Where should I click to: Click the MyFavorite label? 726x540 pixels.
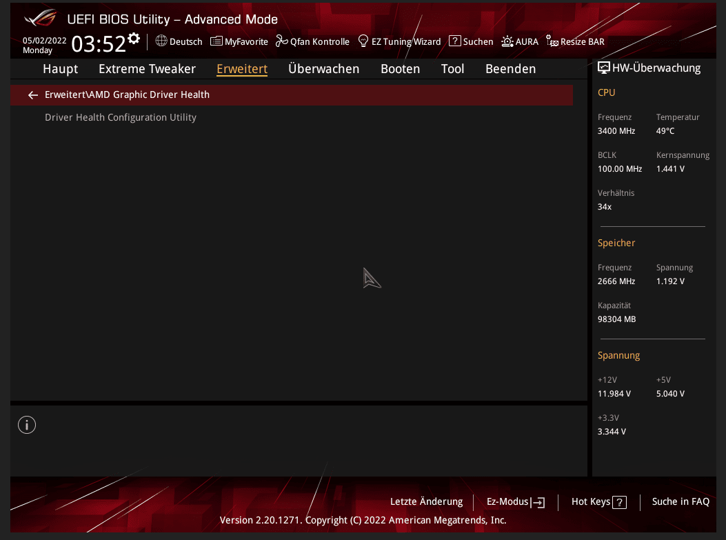[x=246, y=41]
